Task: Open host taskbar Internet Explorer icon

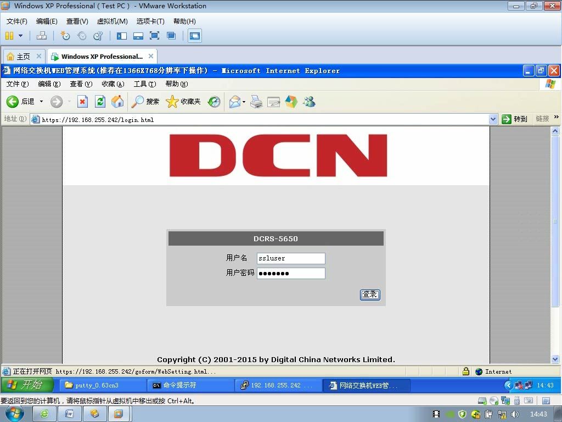Action: click(x=44, y=414)
